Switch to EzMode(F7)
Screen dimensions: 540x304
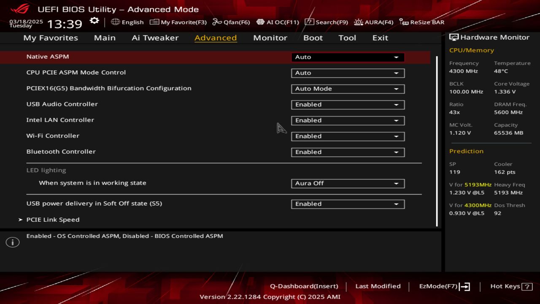444,286
